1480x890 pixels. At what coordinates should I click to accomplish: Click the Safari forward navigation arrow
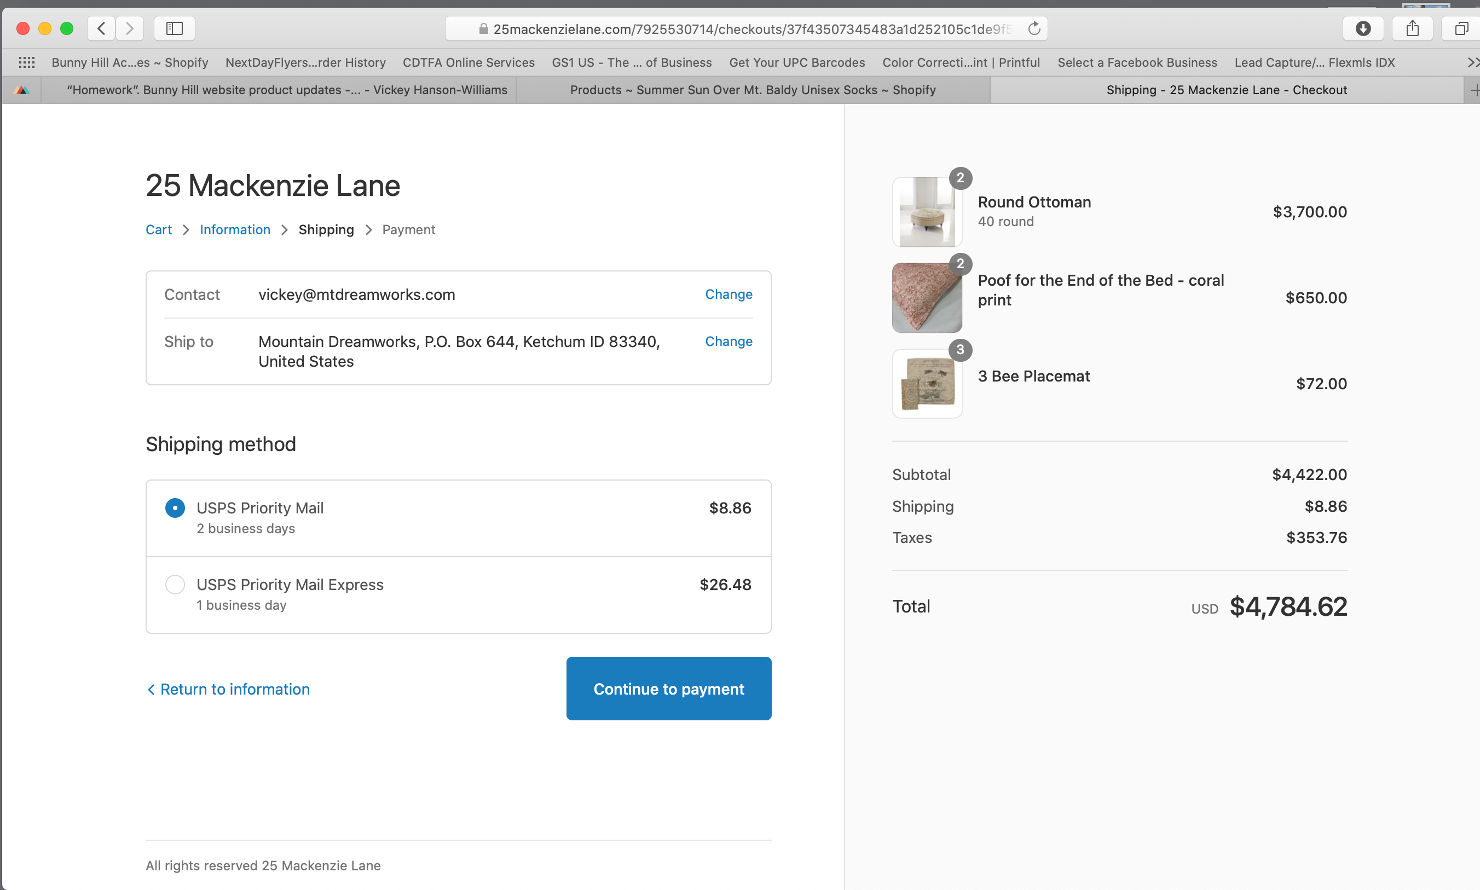pyautogui.click(x=130, y=28)
